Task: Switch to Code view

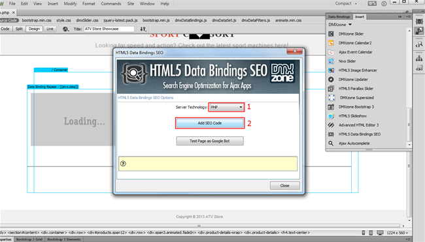Action: [x=5, y=29]
